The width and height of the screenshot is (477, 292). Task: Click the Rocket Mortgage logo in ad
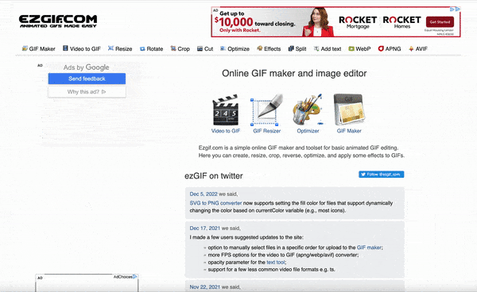pyautogui.click(x=358, y=22)
